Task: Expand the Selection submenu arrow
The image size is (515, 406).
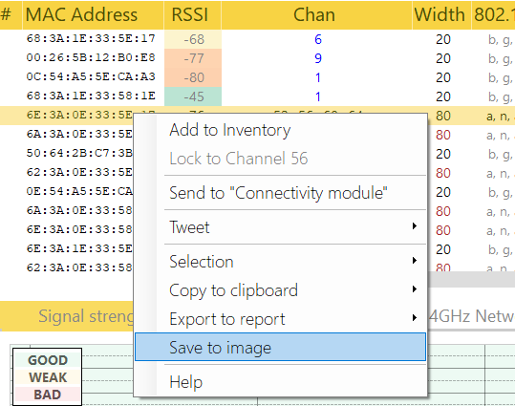Action: pyautogui.click(x=415, y=261)
